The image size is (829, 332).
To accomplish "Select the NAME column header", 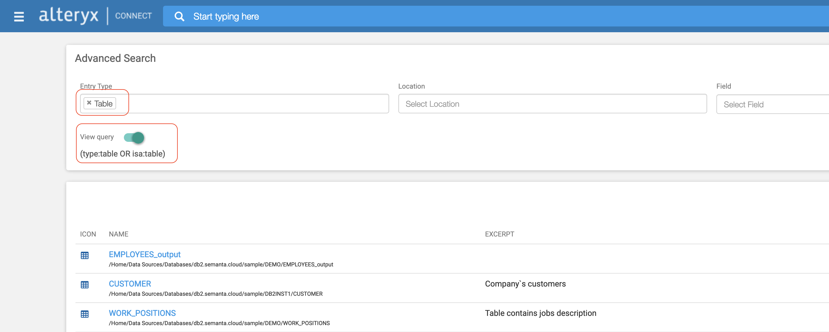I will click(119, 234).
